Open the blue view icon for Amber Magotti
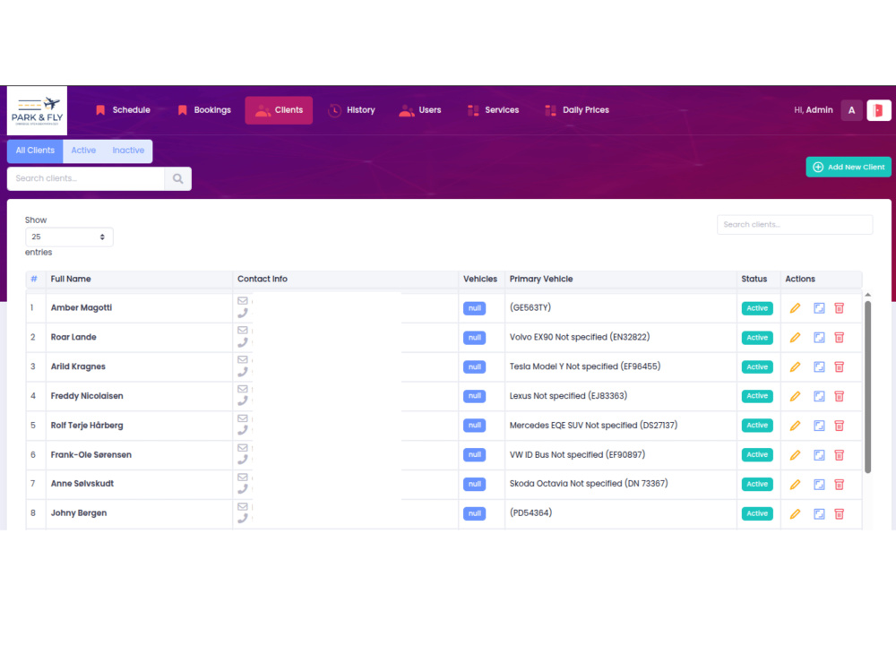This screenshot has width=896, height=672. [x=820, y=308]
